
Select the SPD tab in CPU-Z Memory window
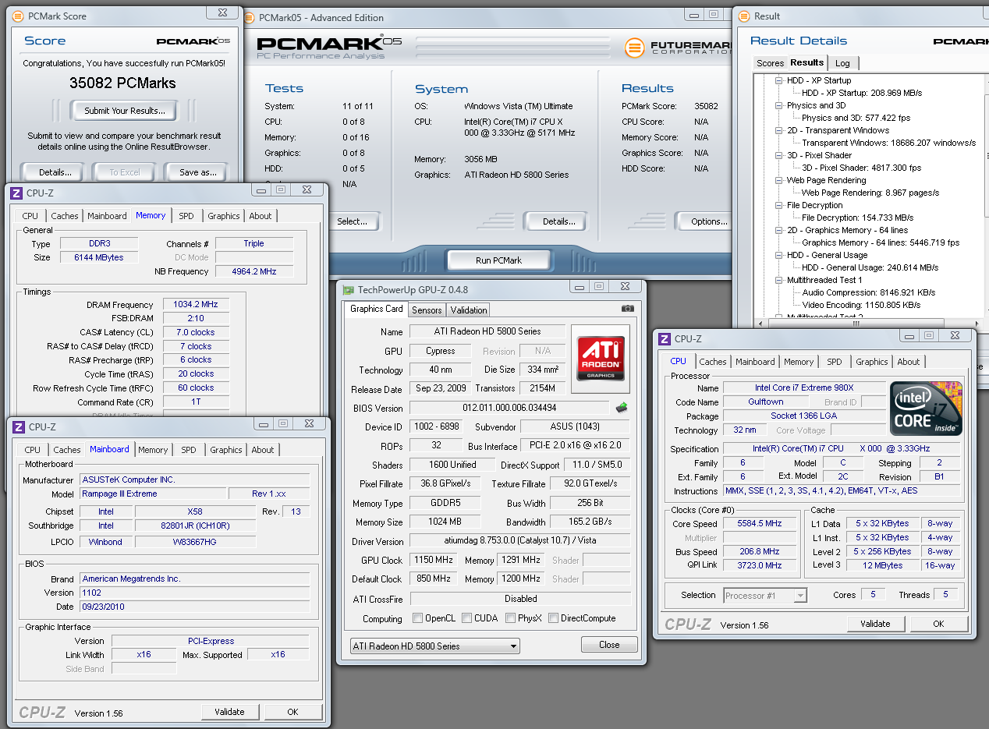(186, 216)
